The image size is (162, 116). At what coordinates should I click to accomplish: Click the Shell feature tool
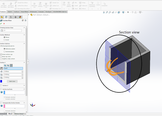click(x=75, y=9)
